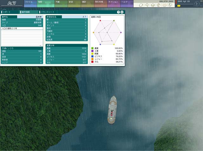
Task: Click the レジャー row showing 917
Action: click(67, 60)
